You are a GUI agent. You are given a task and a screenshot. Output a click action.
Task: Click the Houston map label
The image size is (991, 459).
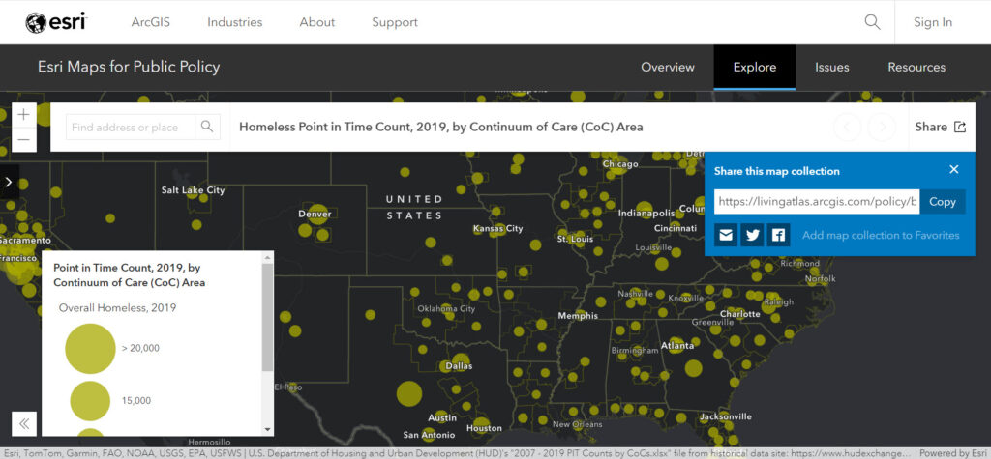[x=484, y=428]
